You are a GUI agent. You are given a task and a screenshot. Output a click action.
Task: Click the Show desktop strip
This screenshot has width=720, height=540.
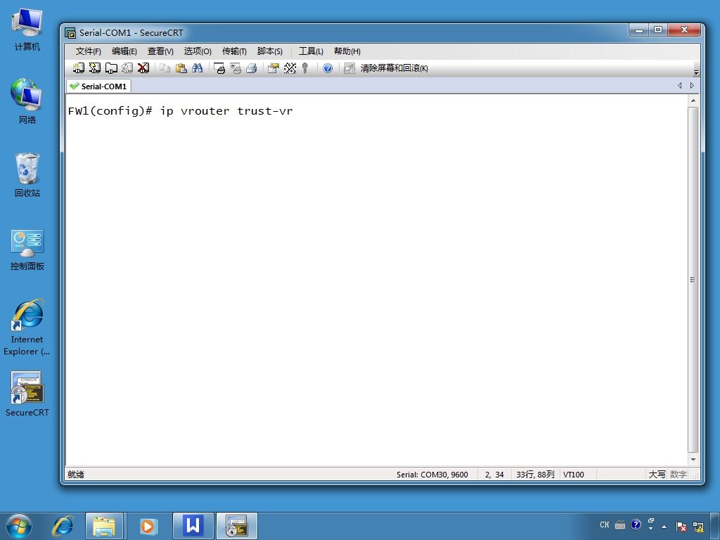[716, 526]
